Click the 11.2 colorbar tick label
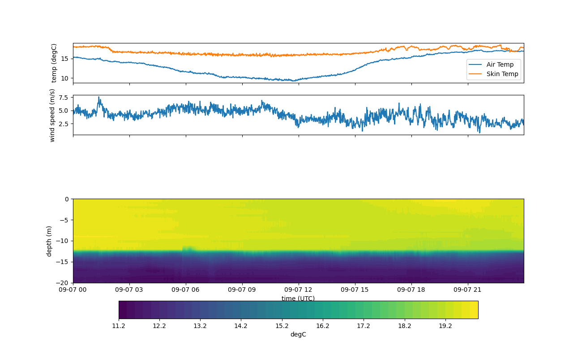This screenshot has height=358, width=582. (119, 326)
